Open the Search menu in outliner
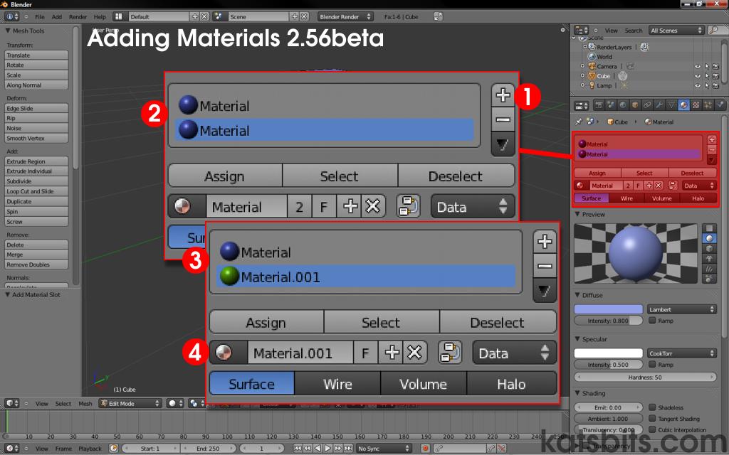Viewport: 729px width, 455px height. point(633,30)
